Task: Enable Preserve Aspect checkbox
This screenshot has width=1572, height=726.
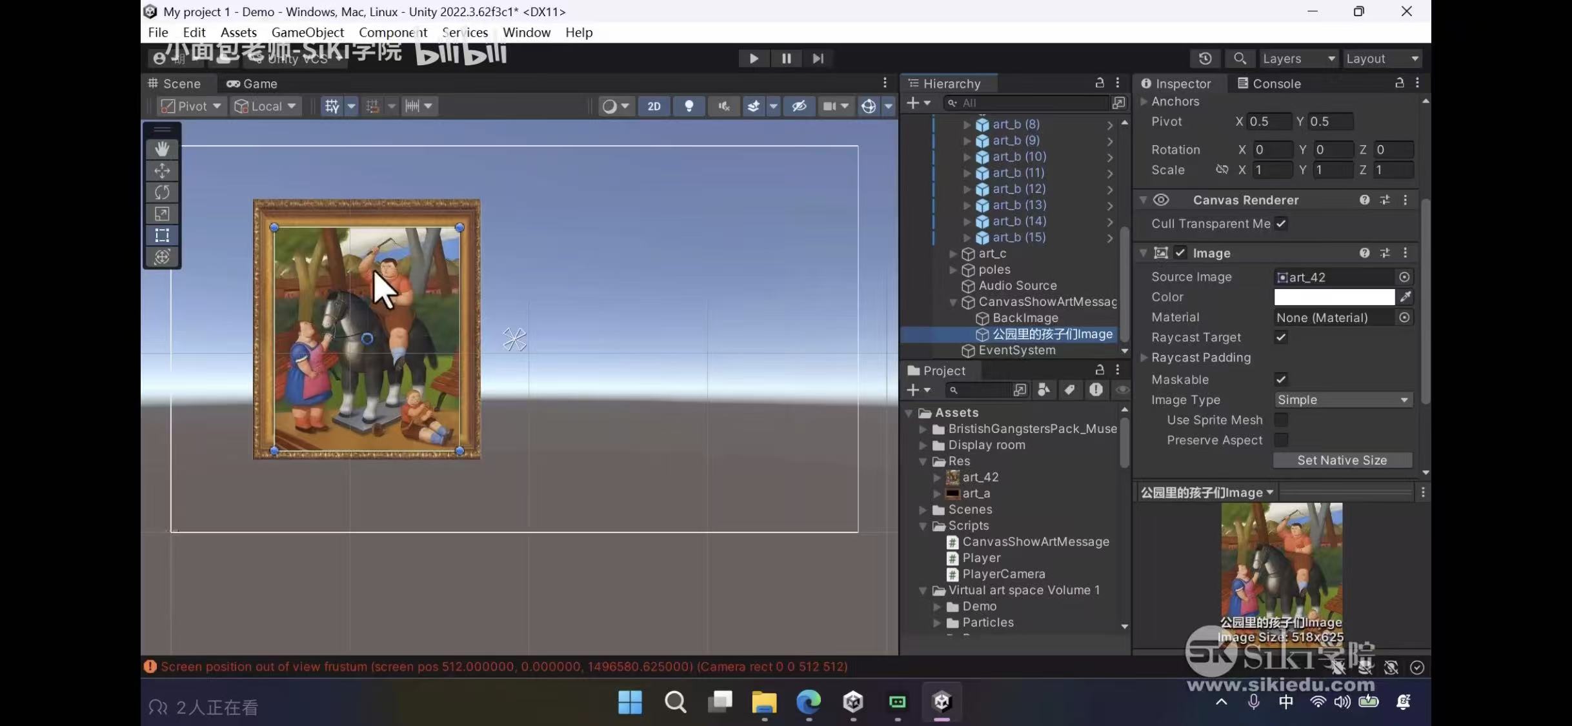Action: pyautogui.click(x=1281, y=440)
